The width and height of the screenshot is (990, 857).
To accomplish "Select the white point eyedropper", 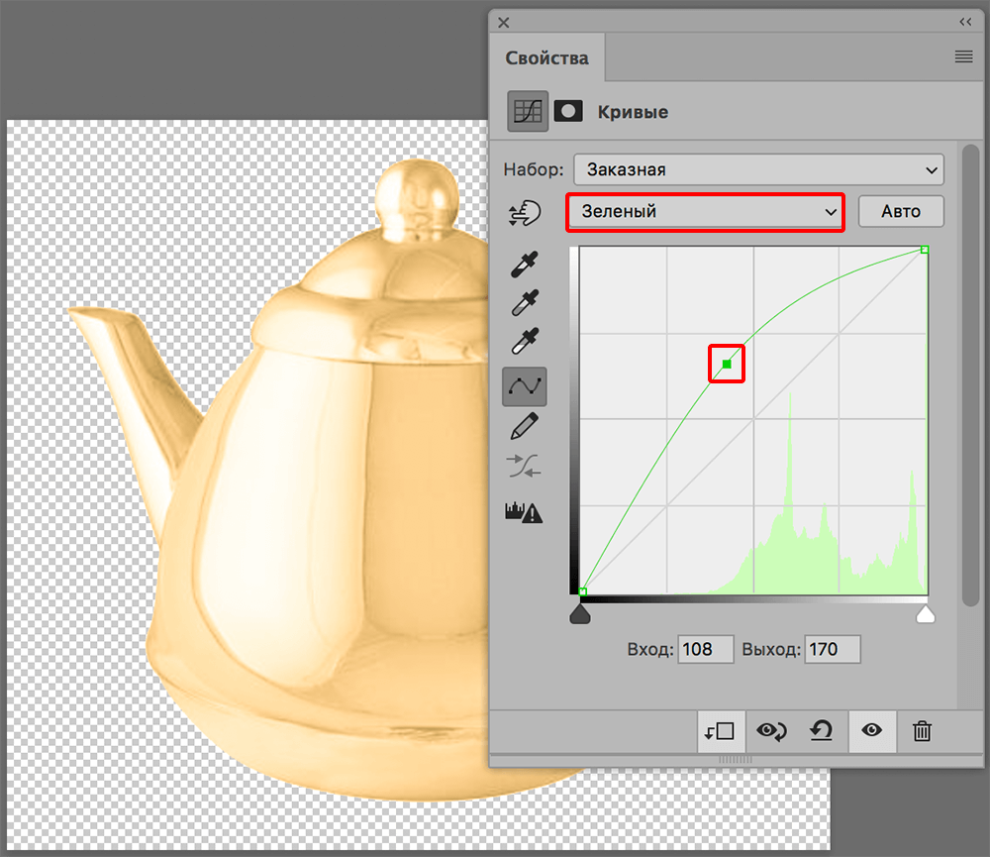I will coord(524,343).
